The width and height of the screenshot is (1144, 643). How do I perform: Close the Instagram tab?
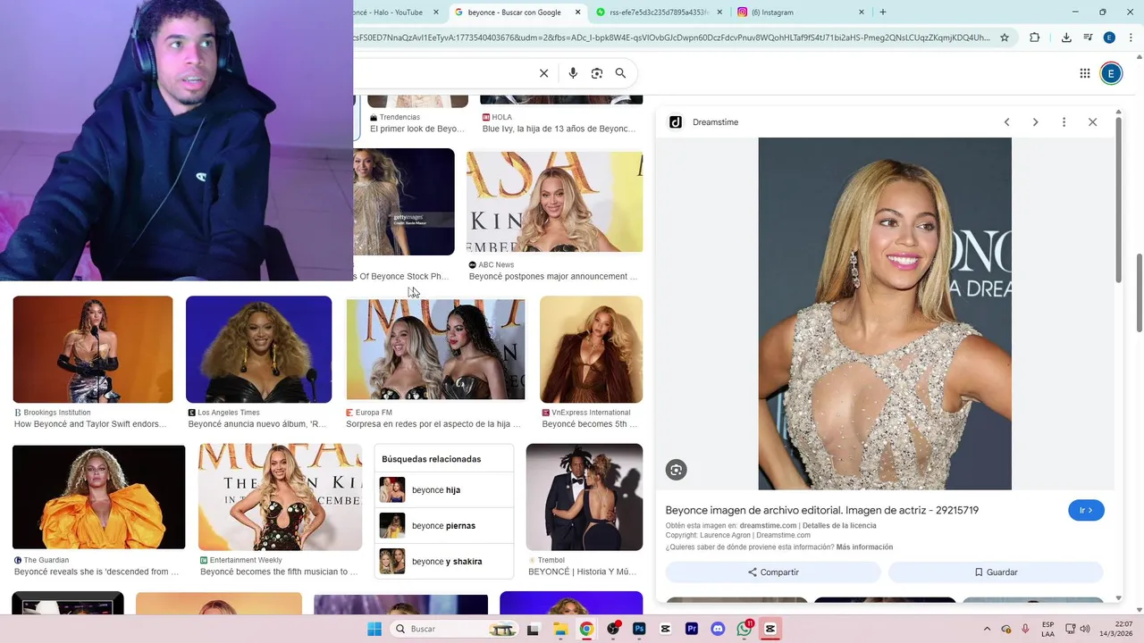862,13
